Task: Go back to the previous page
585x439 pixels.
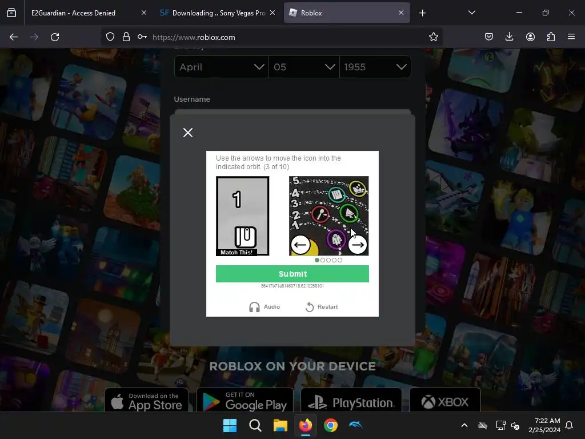Action: point(14,37)
